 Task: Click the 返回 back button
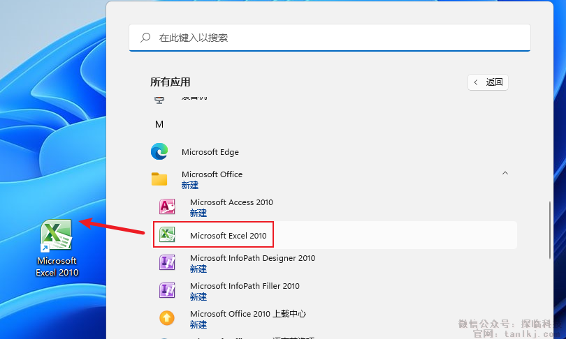(488, 82)
